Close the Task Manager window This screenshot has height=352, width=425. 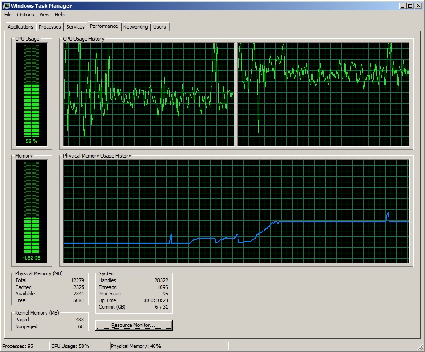[419, 5]
